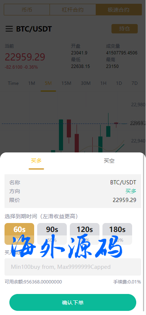Select the 极速合约 tab
This screenshot has width=146, height=315.
point(119,10)
